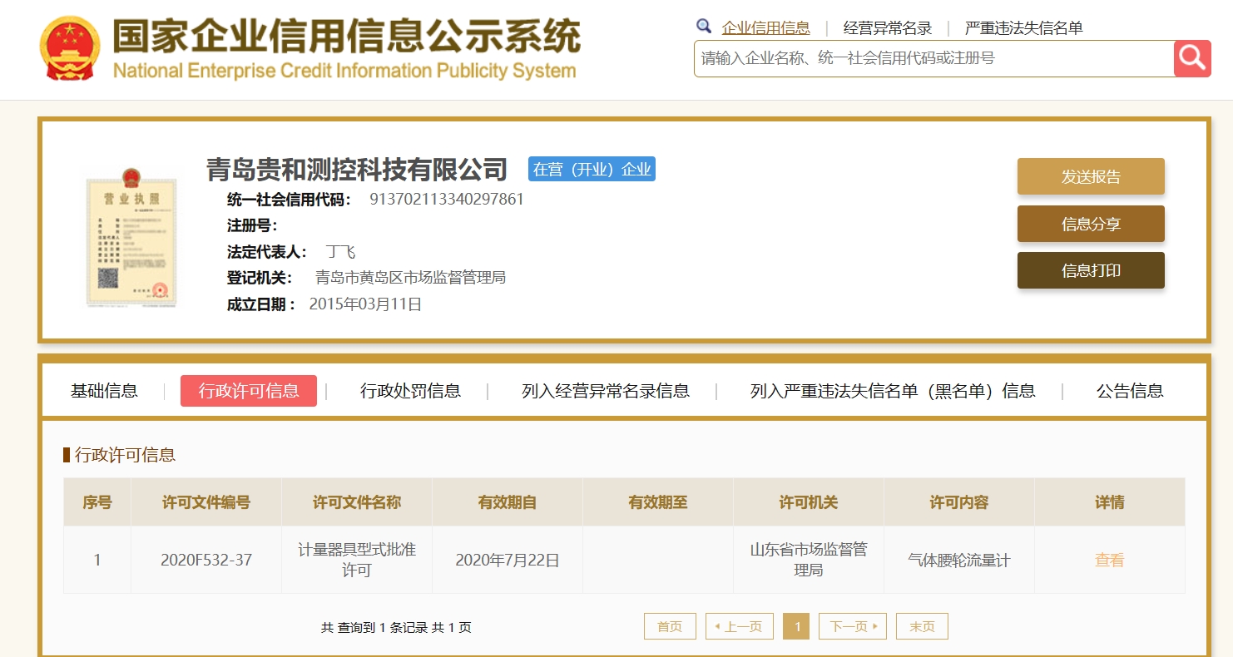
Task: Jump to 末页 in pagination
Action: click(922, 626)
